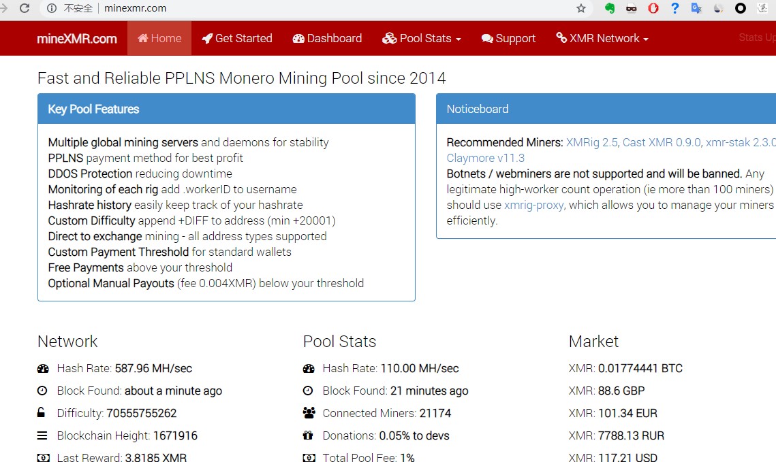Click the rocket icon on Get Started
Screen dimensions: 776x462
[207, 39]
